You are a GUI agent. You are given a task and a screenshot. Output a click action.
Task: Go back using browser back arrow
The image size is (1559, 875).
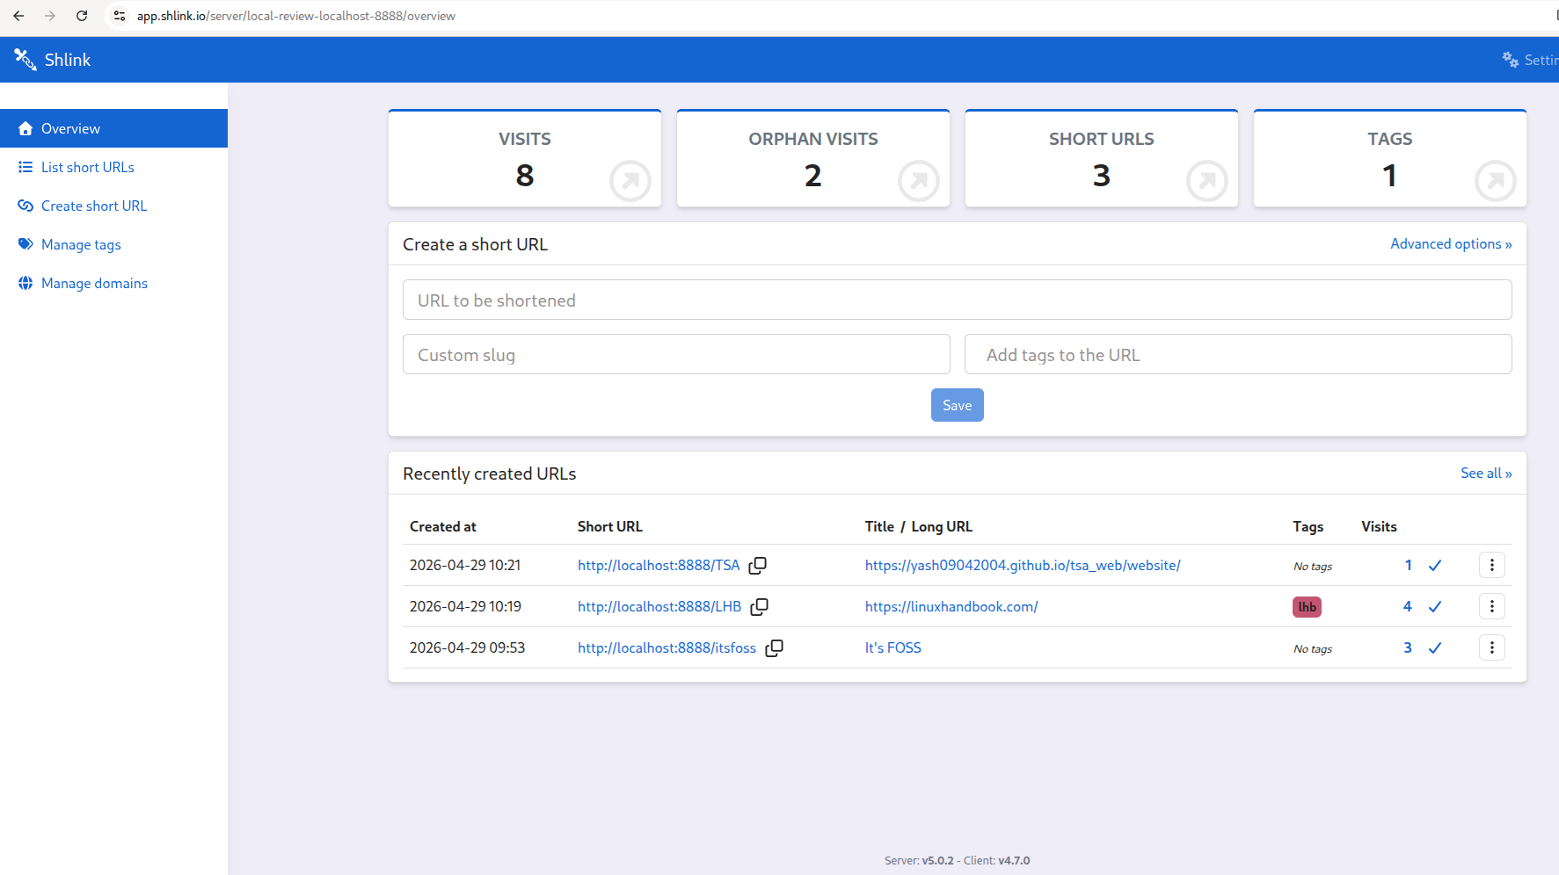coord(18,16)
